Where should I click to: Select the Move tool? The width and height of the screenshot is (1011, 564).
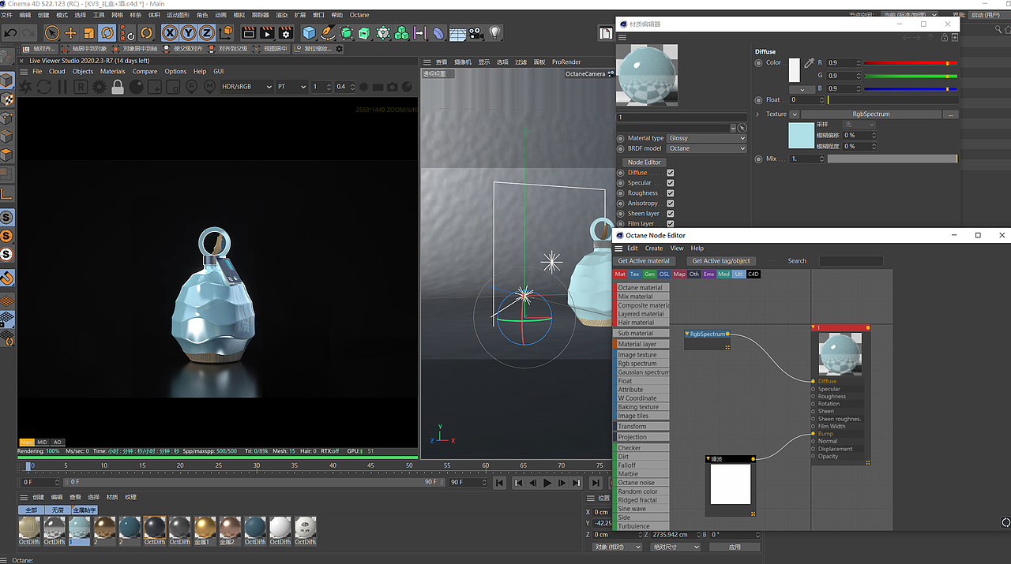pos(70,33)
